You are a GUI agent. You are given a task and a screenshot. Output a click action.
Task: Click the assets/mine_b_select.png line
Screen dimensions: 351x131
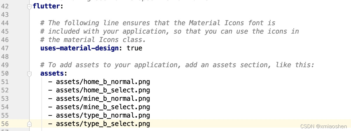tap(103, 107)
